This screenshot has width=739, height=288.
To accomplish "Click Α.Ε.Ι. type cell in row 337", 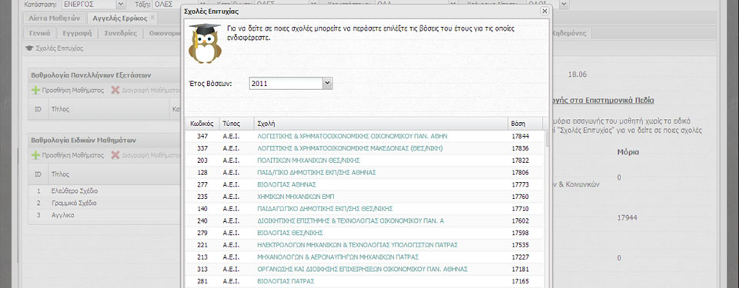I will point(232,148).
